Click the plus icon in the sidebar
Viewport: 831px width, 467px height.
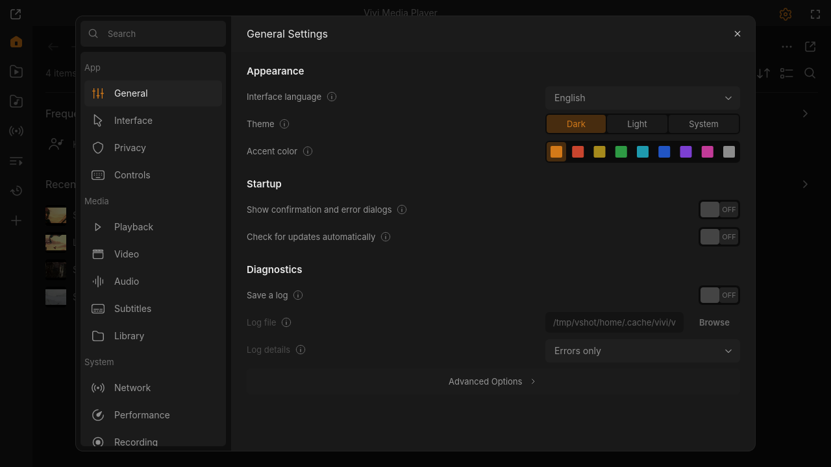(x=16, y=221)
